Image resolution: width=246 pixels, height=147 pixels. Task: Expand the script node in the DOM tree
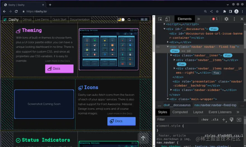coord(164,24)
